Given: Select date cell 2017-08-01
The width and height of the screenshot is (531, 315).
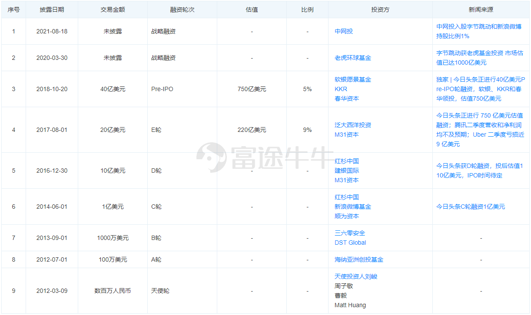Looking at the screenshot, I should pyautogui.click(x=52, y=130).
